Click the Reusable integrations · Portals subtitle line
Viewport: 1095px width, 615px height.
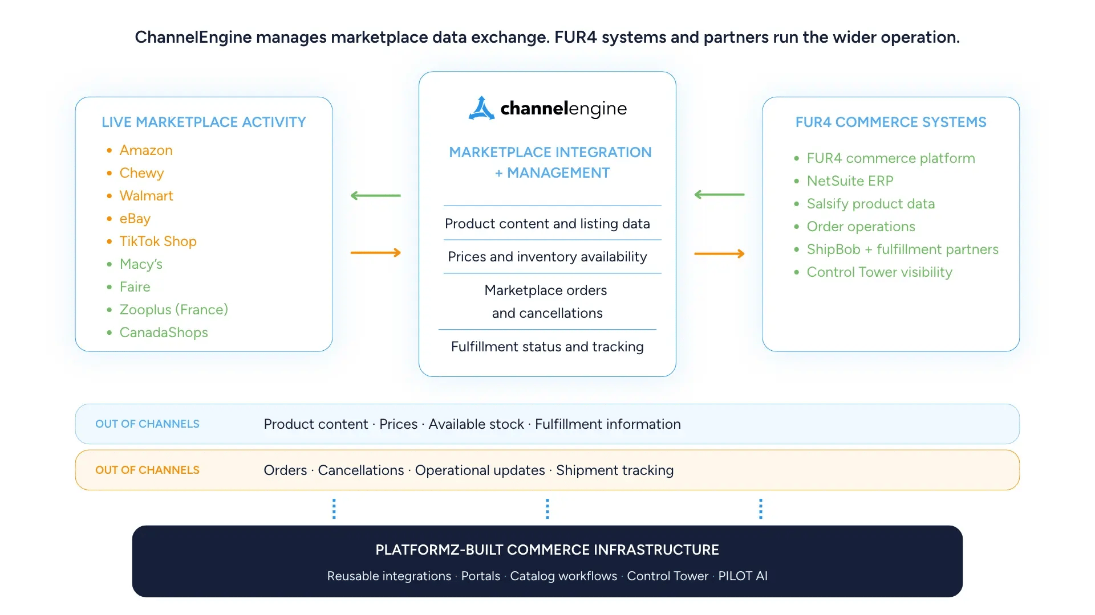coord(547,576)
